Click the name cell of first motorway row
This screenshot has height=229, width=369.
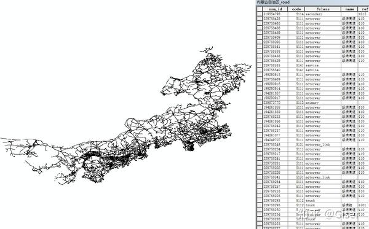[x=349, y=19]
